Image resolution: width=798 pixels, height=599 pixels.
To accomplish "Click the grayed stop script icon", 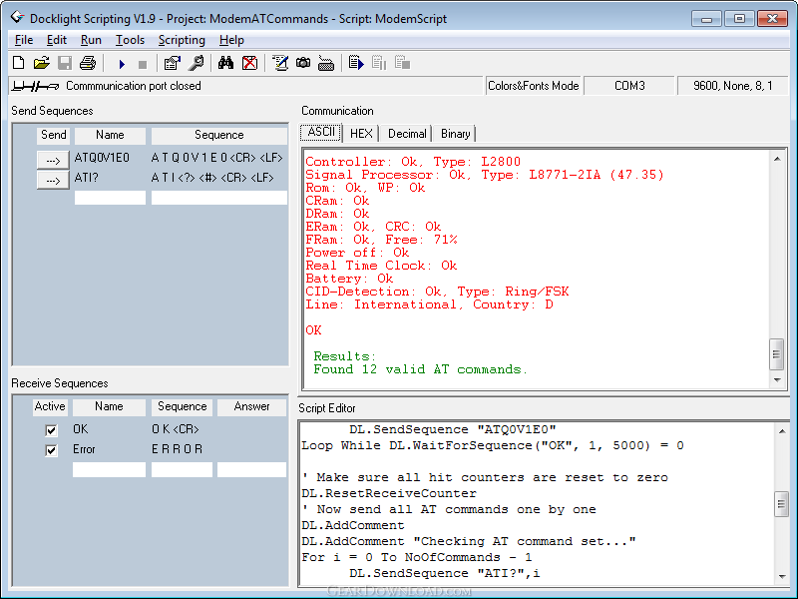I will [402, 63].
